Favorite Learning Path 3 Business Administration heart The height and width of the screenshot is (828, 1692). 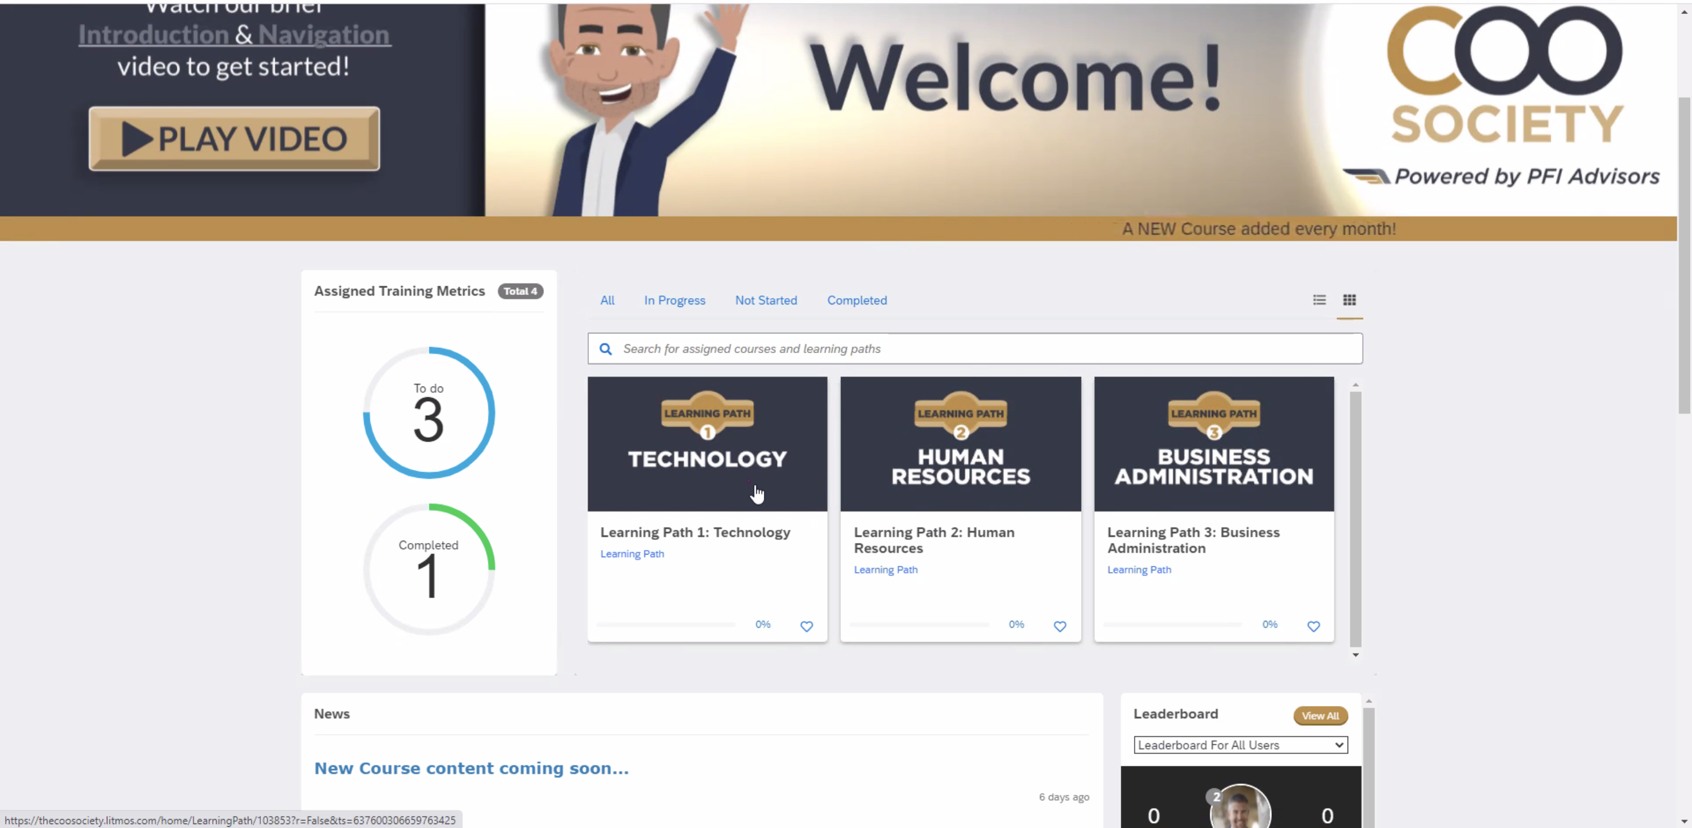click(x=1313, y=627)
